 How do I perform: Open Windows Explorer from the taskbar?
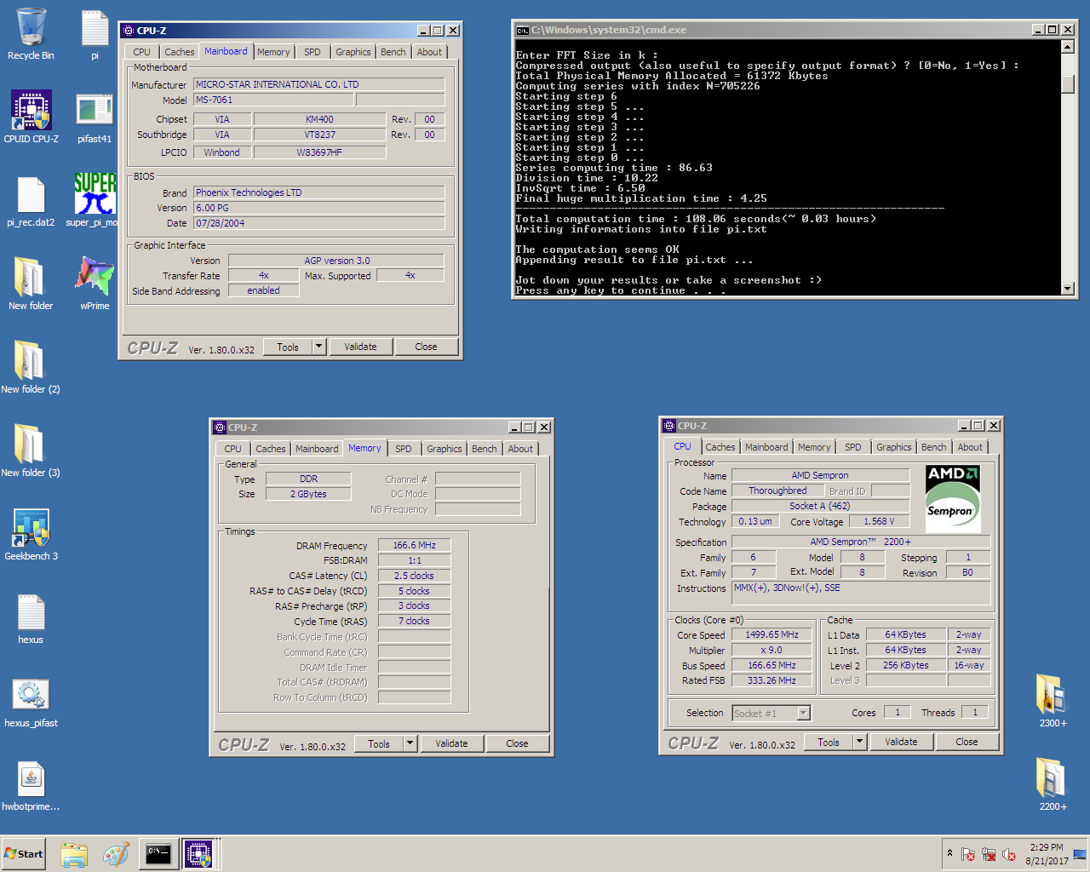(74, 854)
